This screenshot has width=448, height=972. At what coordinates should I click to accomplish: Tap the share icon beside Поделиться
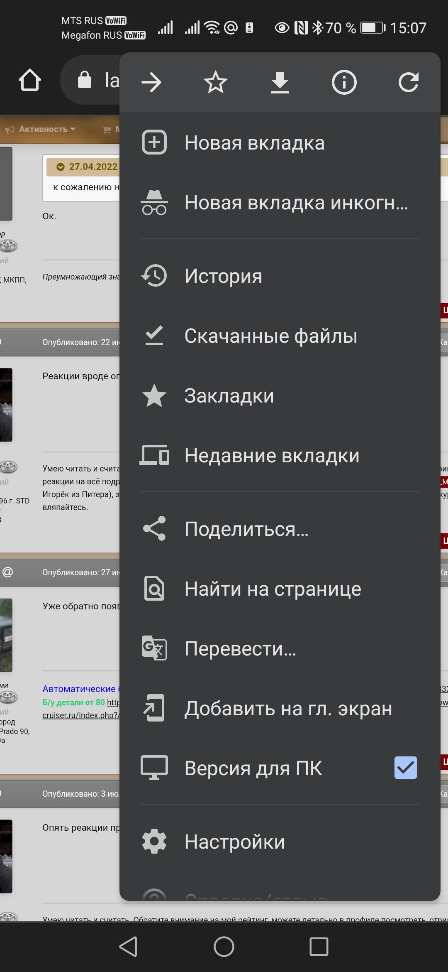point(154,529)
